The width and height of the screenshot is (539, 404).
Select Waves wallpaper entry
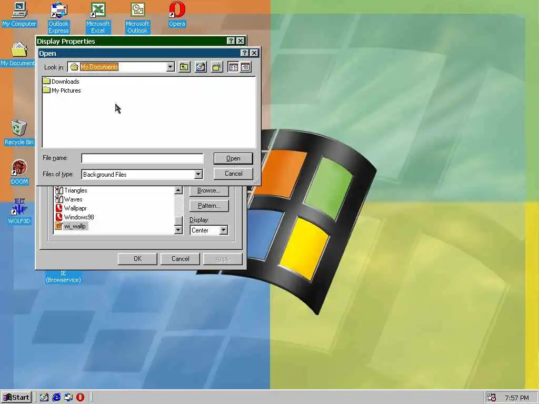coord(69,199)
